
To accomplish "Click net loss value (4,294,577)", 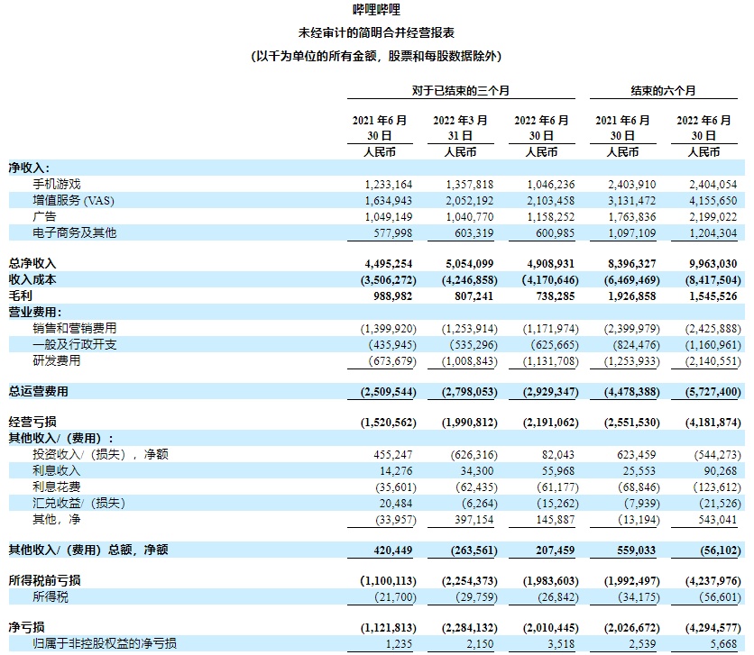I will pos(713,628).
